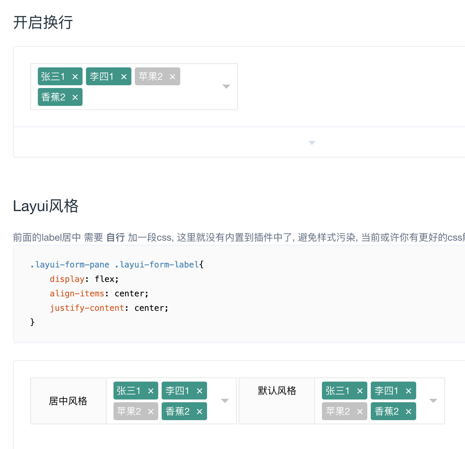The image size is (465, 449).
Task: Remove the 李四1 tag in 默认风格 select
Action: pyautogui.click(x=409, y=391)
